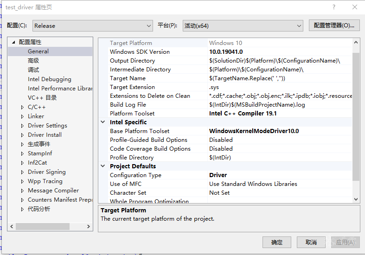Open the 配置 Release dropdown

pyautogui.click(x=92, y=26)
